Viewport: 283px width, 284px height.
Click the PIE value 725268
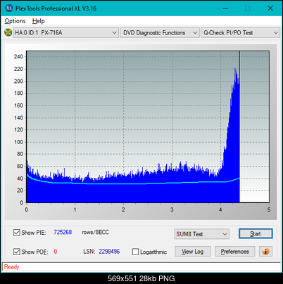pyautogui.click(x=63, y=232)
